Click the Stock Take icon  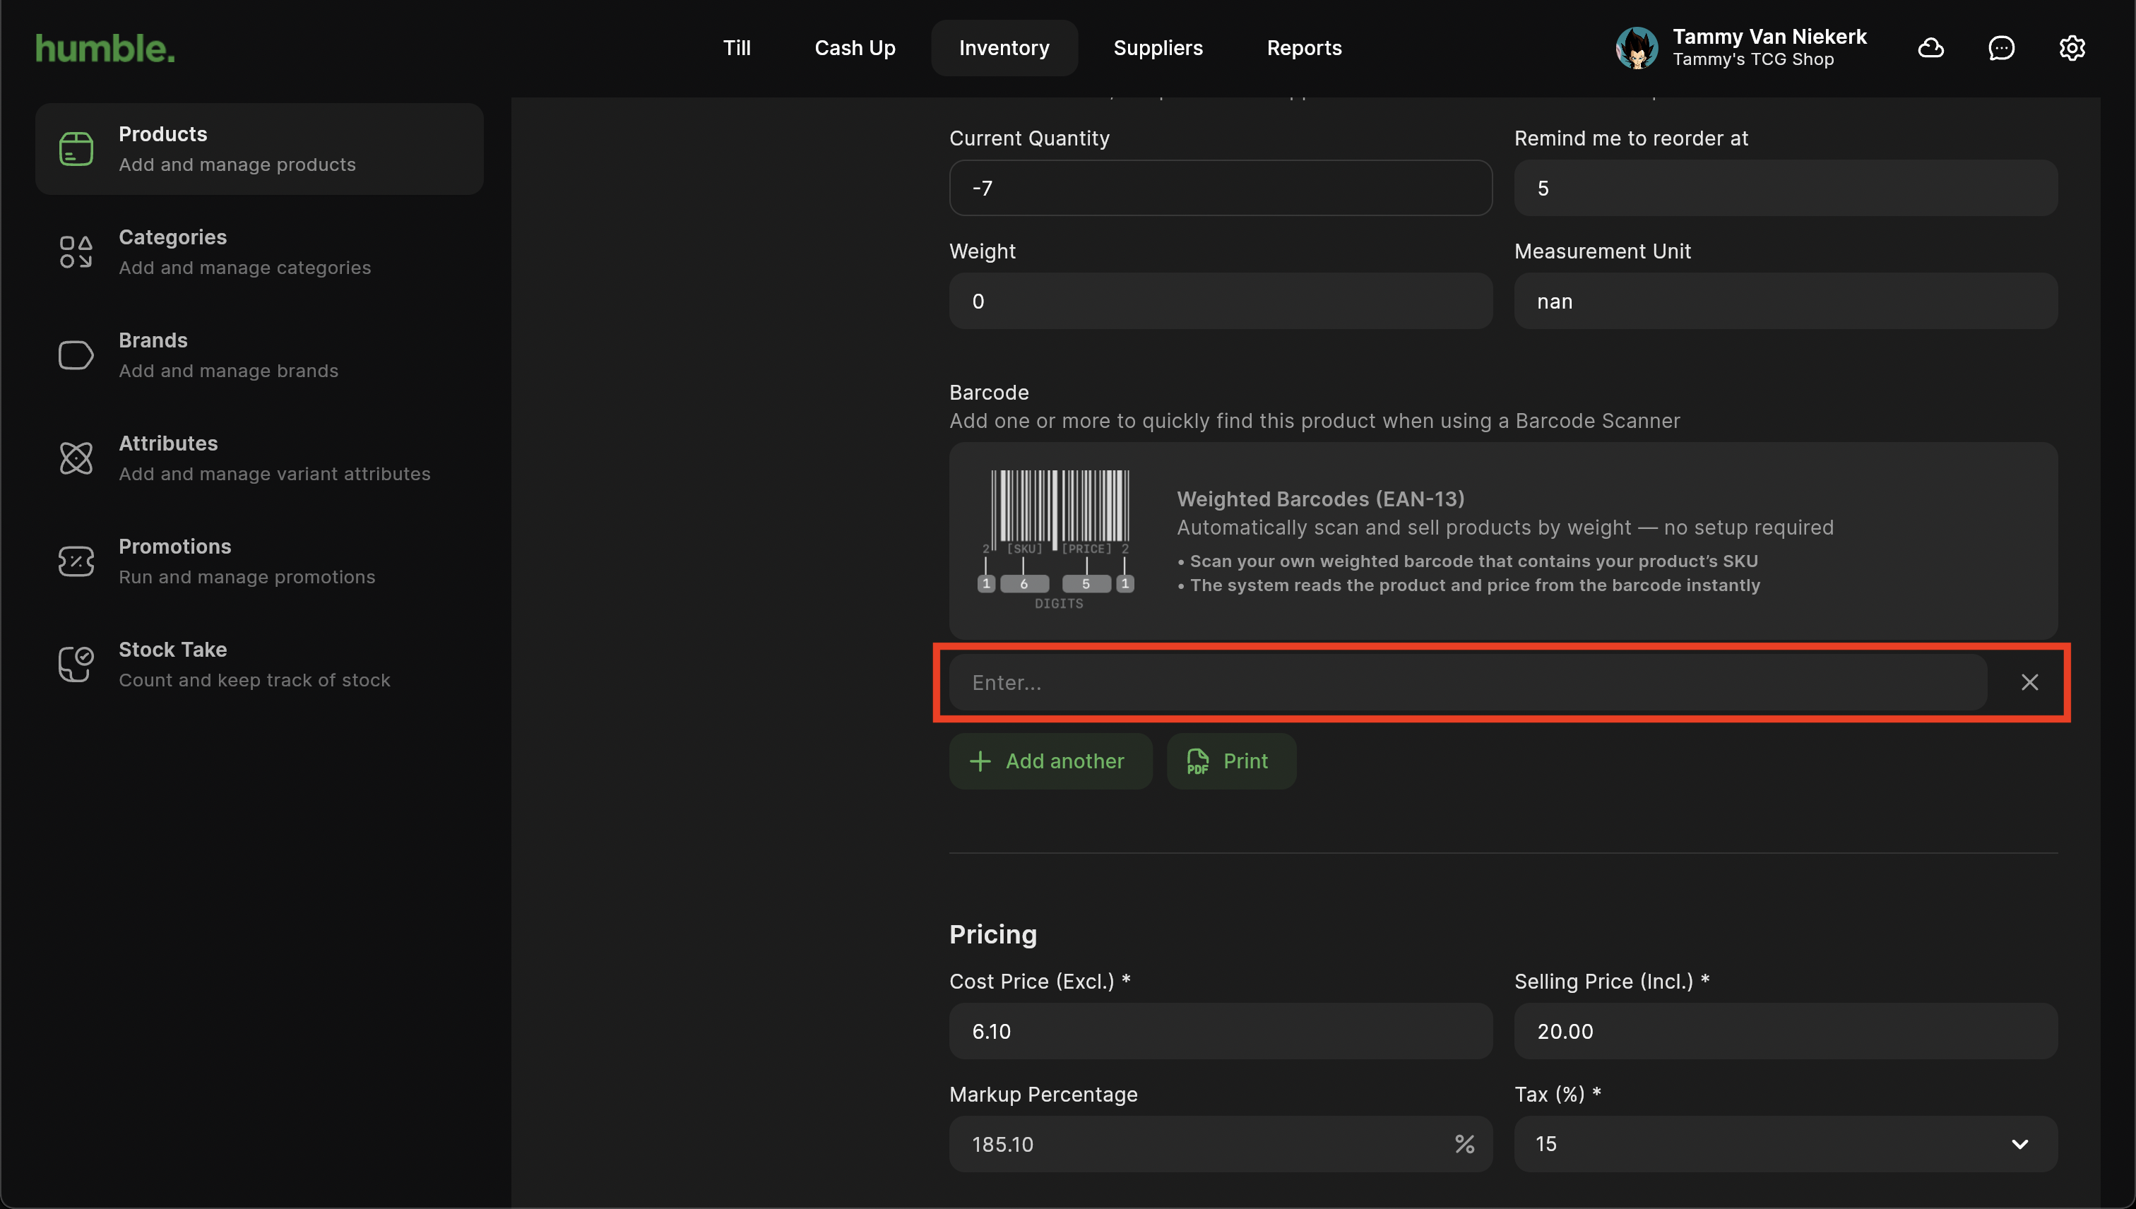click(x=76, y=665)
